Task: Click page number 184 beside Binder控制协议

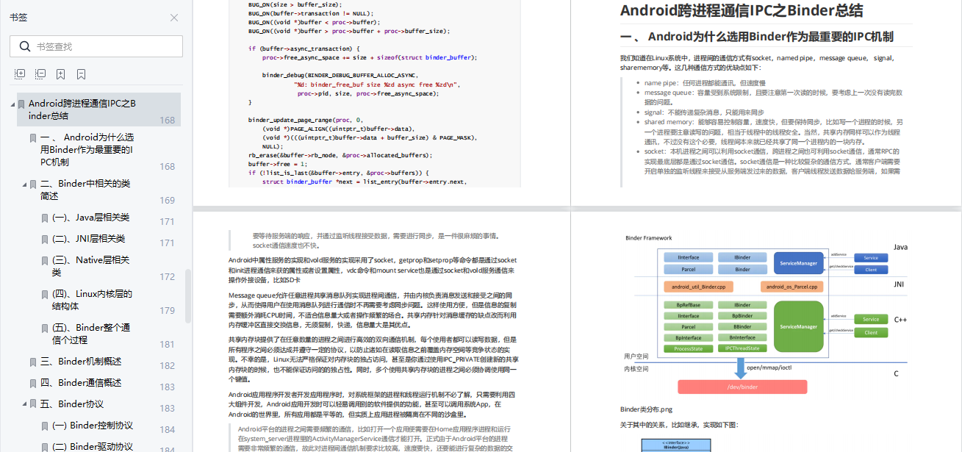Action: pyautogui.click(x=167, y=430)
